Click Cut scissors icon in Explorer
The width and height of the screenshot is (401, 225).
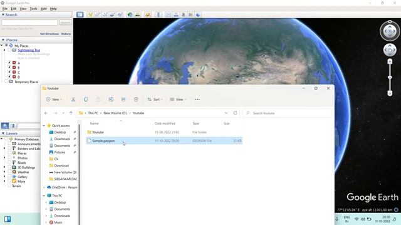pos(73,99)
